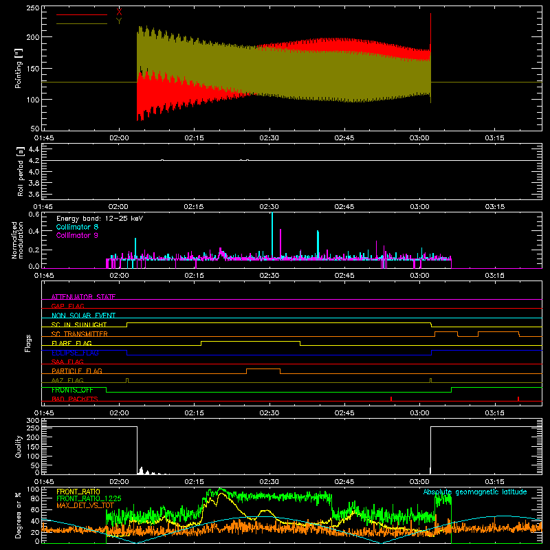Click the "0.6" tick on modulation axis
The width and height of the screenshot is (550, 550).
[34, 214]
